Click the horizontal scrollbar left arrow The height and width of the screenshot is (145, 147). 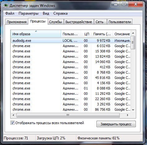[13, 115]
